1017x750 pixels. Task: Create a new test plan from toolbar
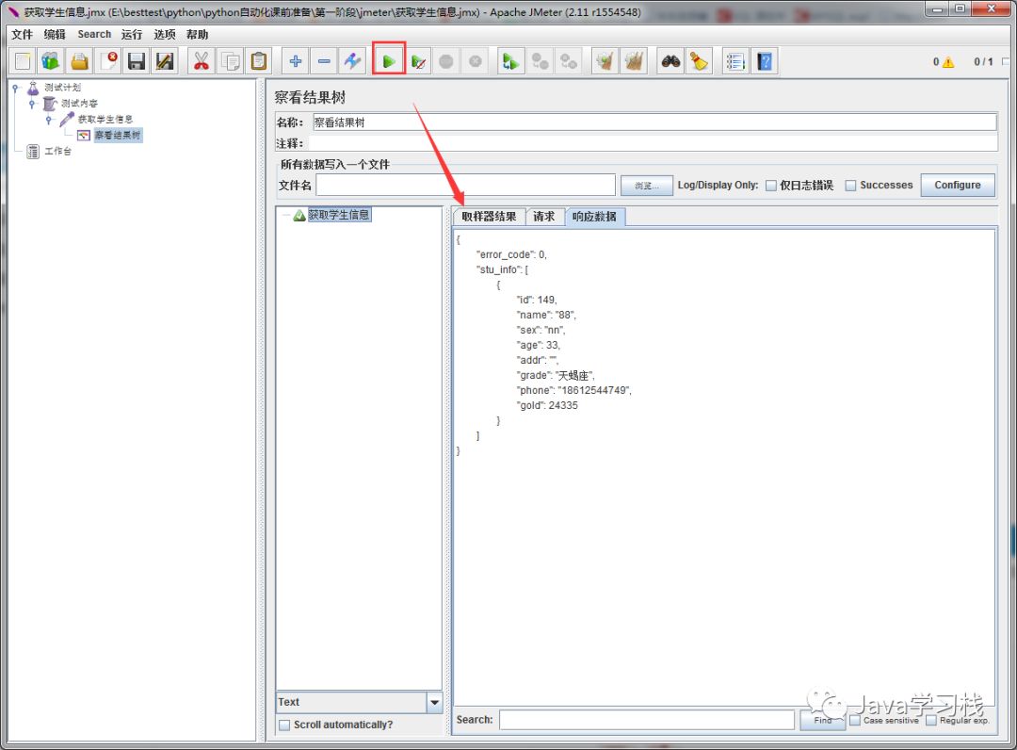23,61
